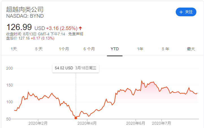Viewport: 204px width, 128px height.
Task: Click the 2020年6月 axis label
Action: 136,123
